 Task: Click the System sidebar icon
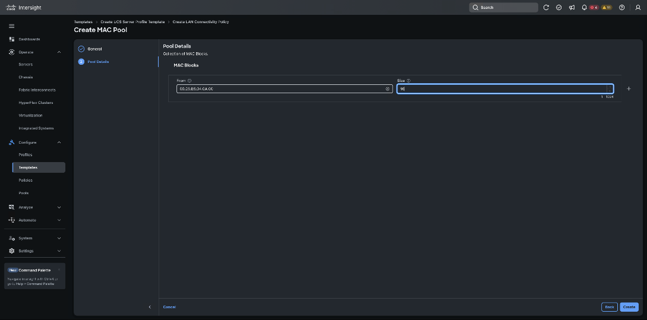click(x=11, y=238)
